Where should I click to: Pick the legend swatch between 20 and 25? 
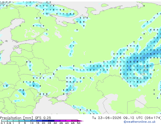pyautogui.click(x=45, y=121)
